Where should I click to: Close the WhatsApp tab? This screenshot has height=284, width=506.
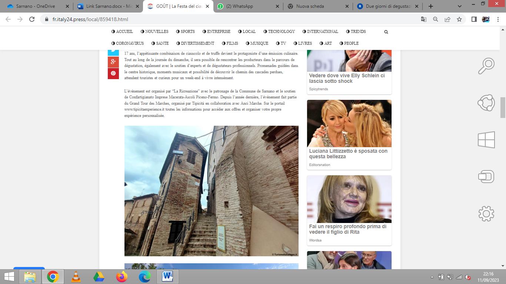coord(277,6)
